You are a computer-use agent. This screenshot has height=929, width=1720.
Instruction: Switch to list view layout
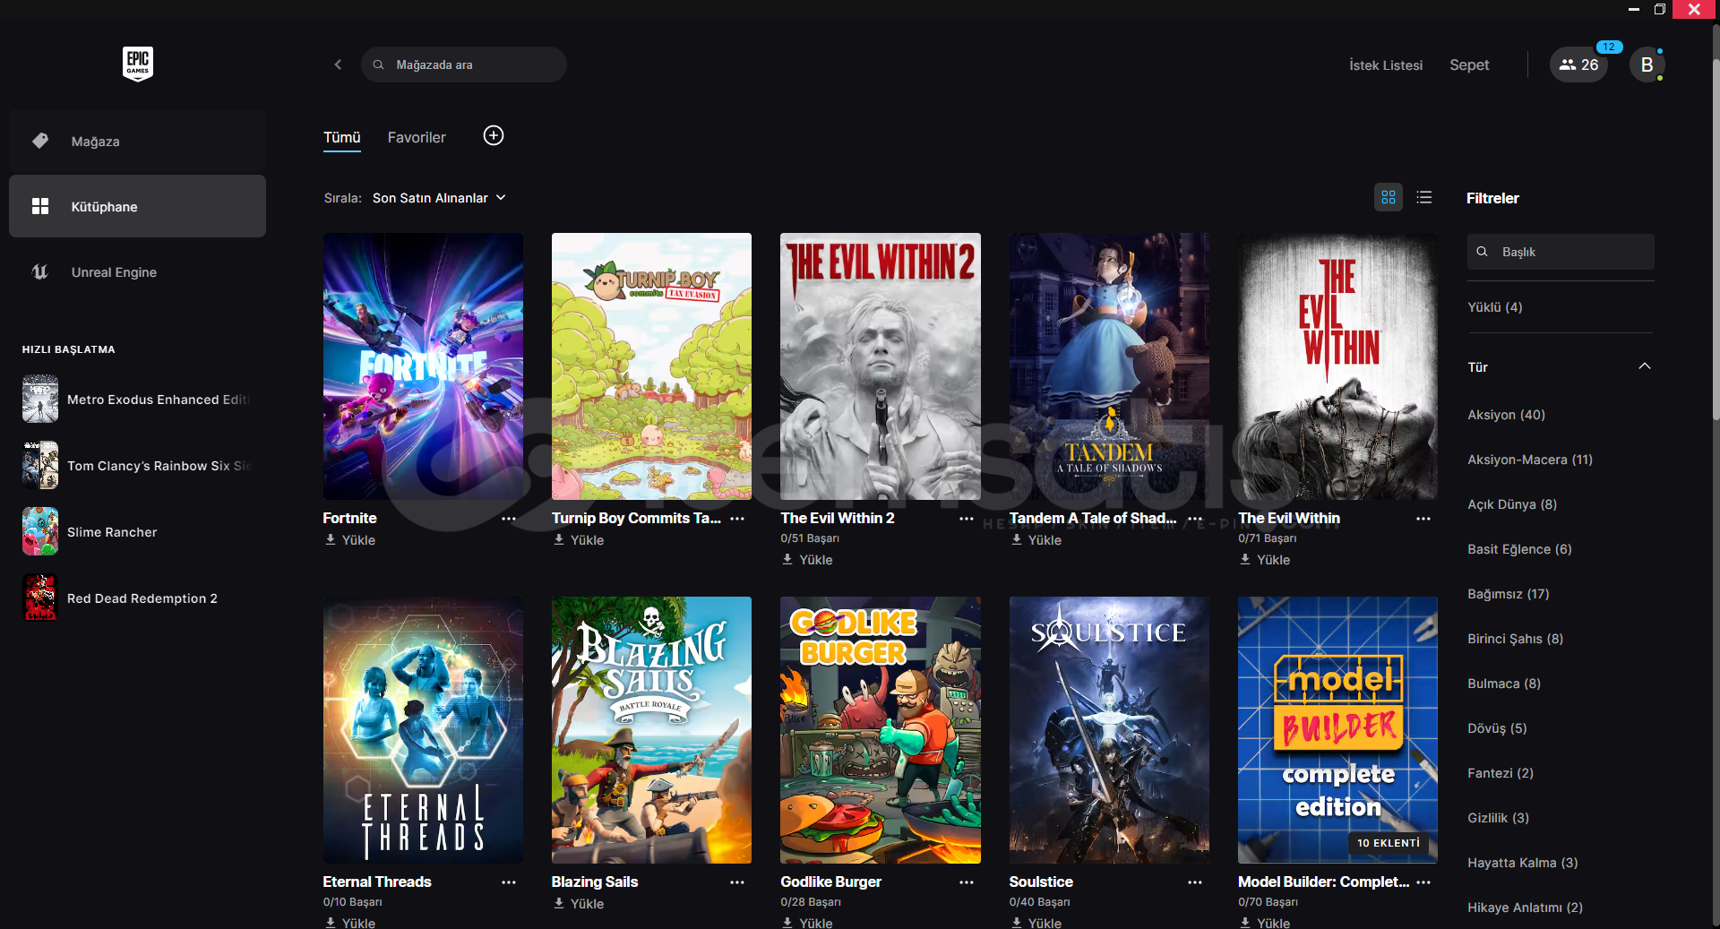(1424, 197)
